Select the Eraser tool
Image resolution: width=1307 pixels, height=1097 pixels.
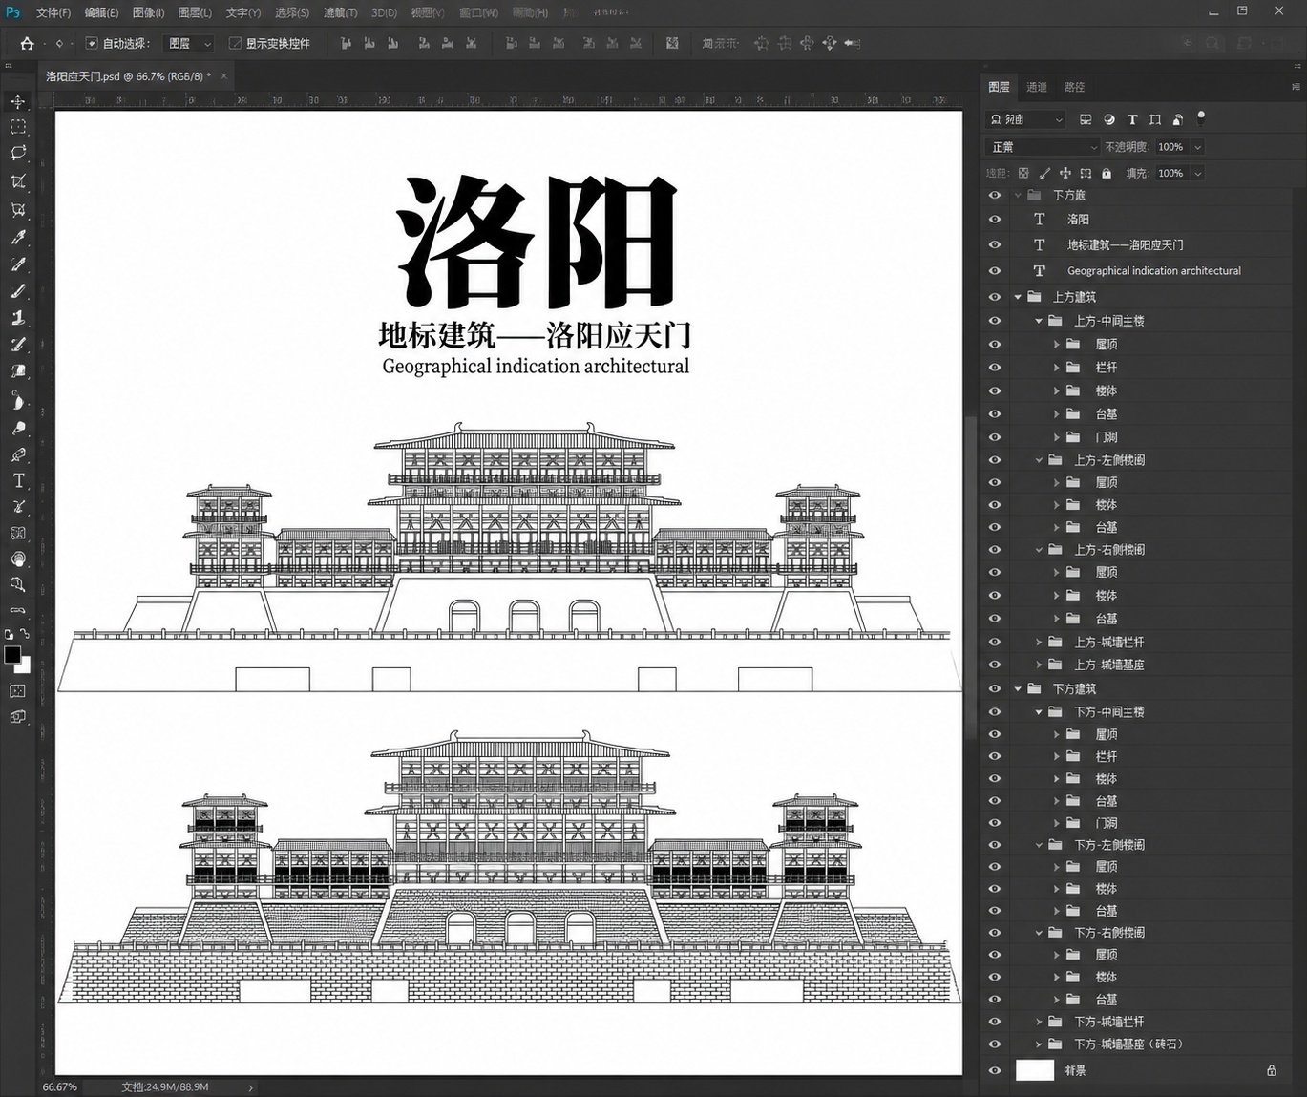point(18,371)
